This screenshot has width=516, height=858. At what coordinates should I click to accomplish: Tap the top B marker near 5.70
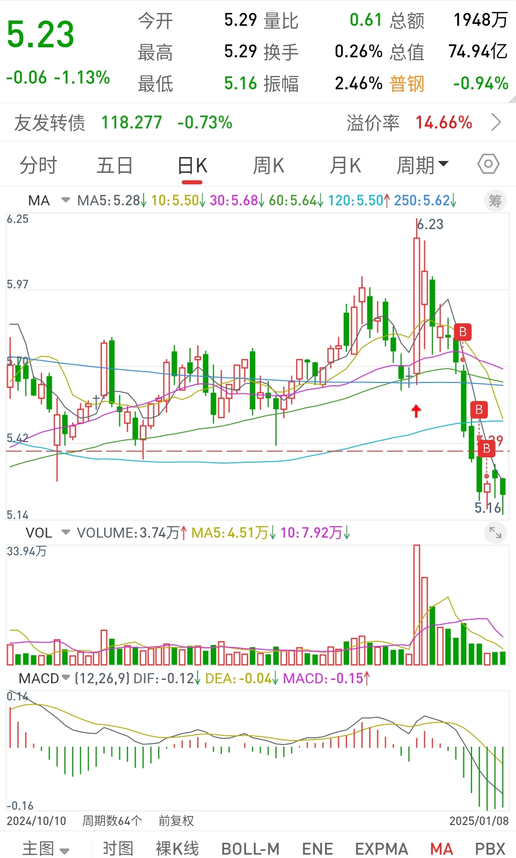(462, 332)
